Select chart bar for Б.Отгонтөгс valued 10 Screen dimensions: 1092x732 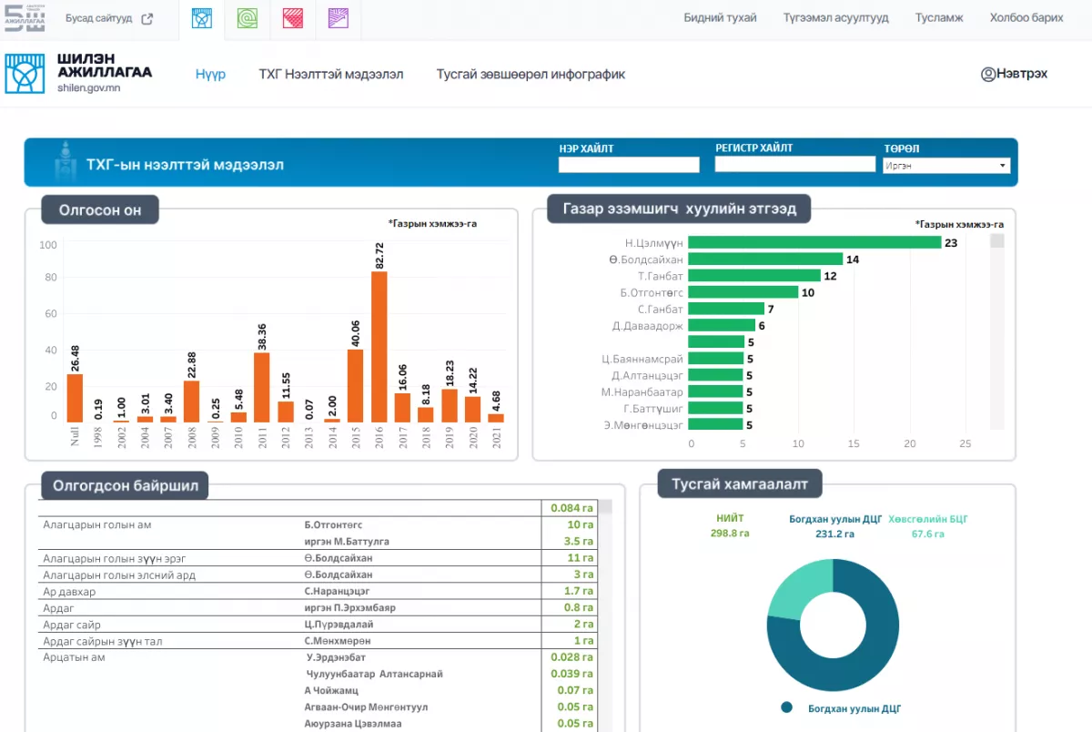(x=743, y=292)
